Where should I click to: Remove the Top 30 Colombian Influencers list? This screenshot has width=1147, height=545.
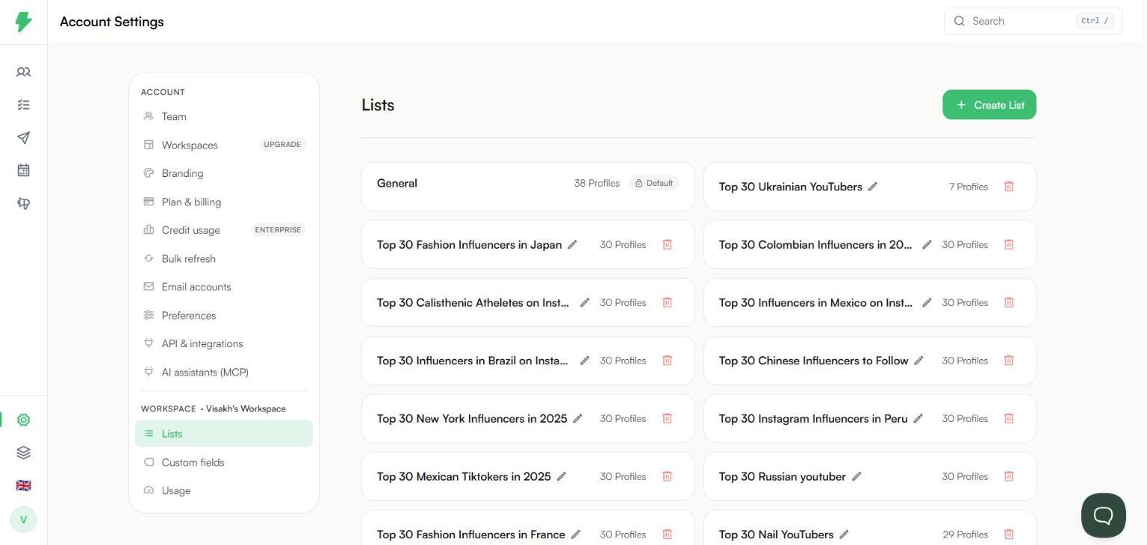(x=1009, y=245)
